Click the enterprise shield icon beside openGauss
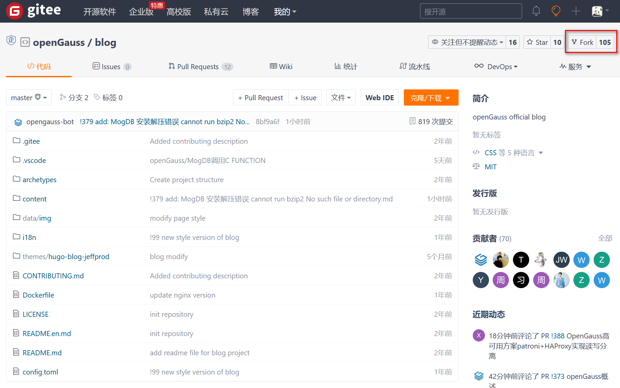The height and width of the screenshot is (388, 620). click(11, 40)
